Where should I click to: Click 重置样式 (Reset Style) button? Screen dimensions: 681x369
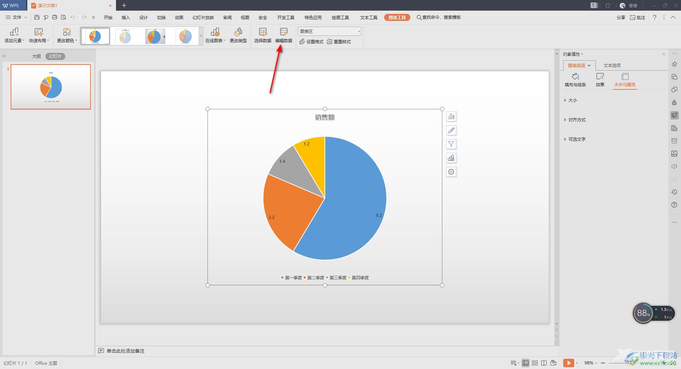tap(339, 42)
